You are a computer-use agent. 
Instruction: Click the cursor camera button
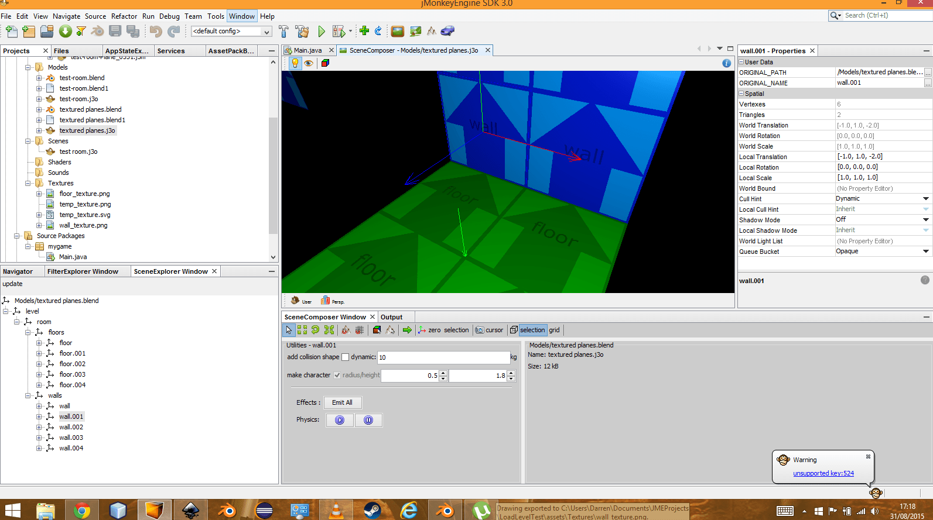pos(489,330)
